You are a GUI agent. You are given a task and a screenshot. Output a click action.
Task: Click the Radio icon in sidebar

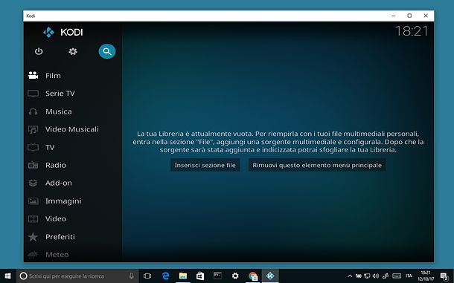(33, 166)
